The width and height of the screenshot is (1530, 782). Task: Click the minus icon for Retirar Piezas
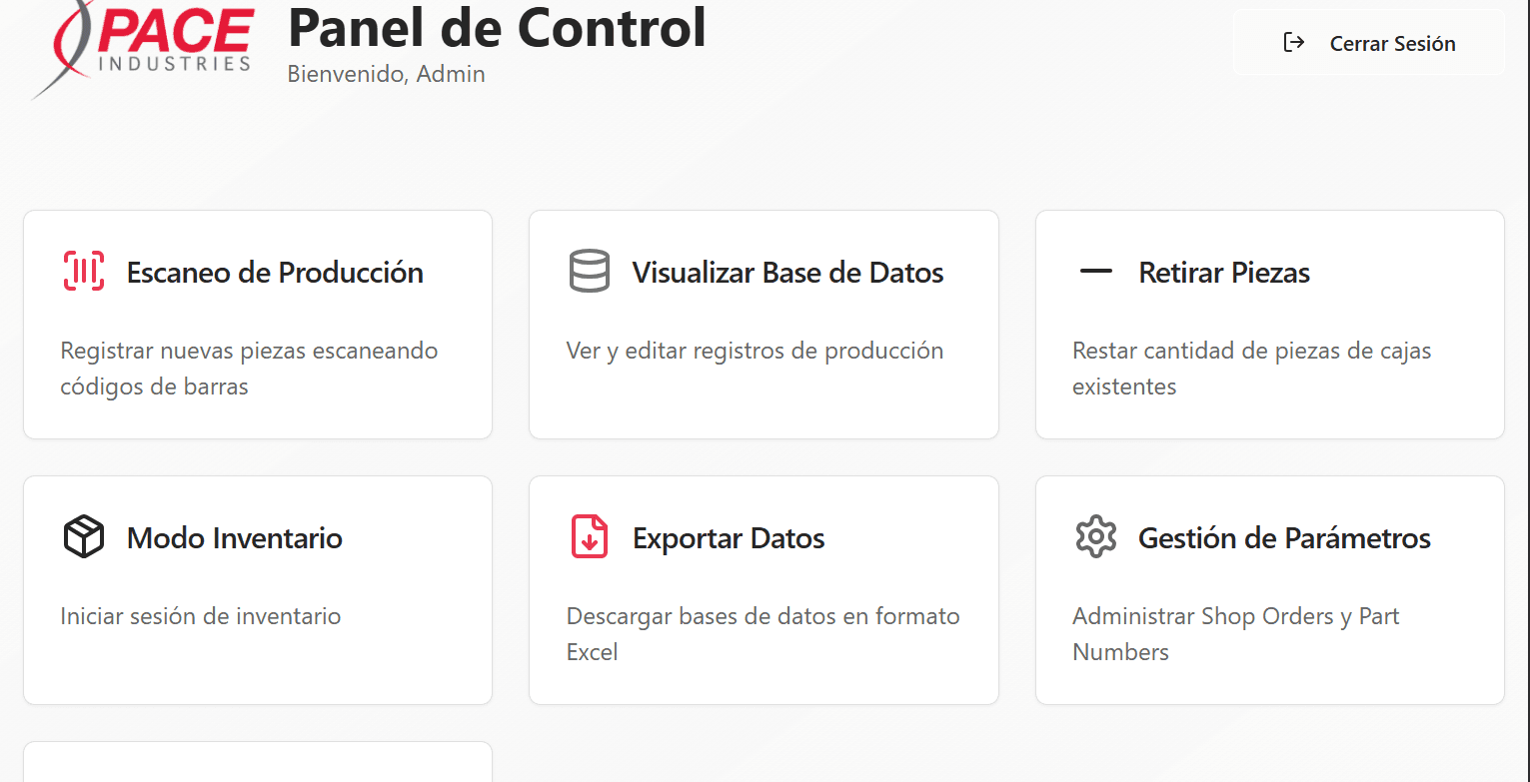1095,272
